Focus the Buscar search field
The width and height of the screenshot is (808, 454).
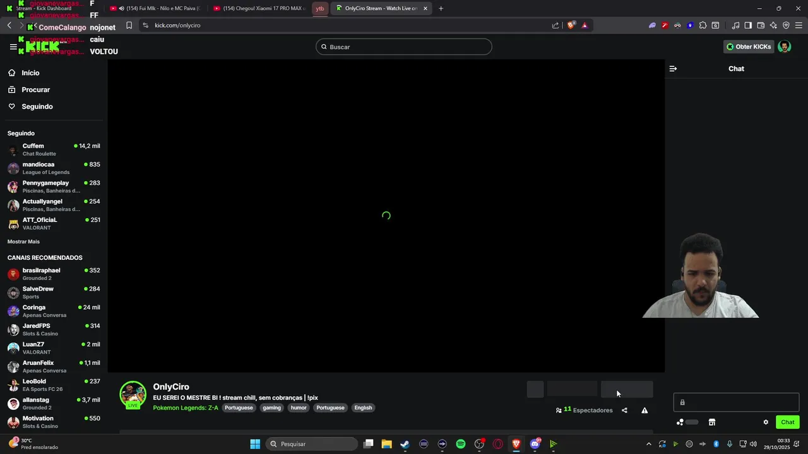pyautogui.click(x=404, y=47)
